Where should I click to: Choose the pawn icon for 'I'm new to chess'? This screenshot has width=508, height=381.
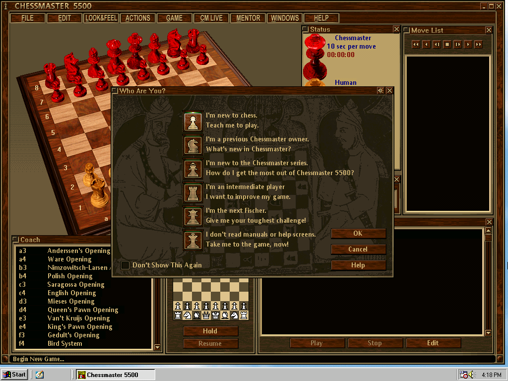193,122
